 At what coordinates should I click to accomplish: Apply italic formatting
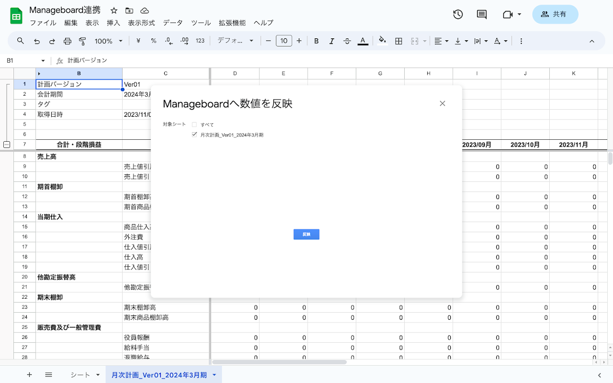tap(332, 41)
